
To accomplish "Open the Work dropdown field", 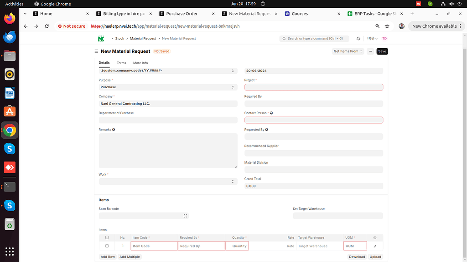I will click(x=168, y=181).
